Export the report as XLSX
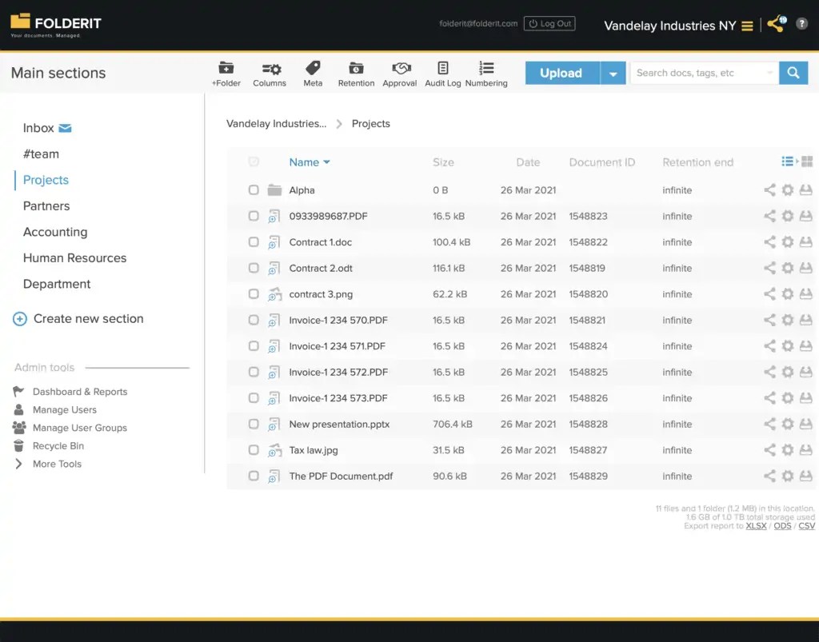The image size is (819, 642). 756,525
